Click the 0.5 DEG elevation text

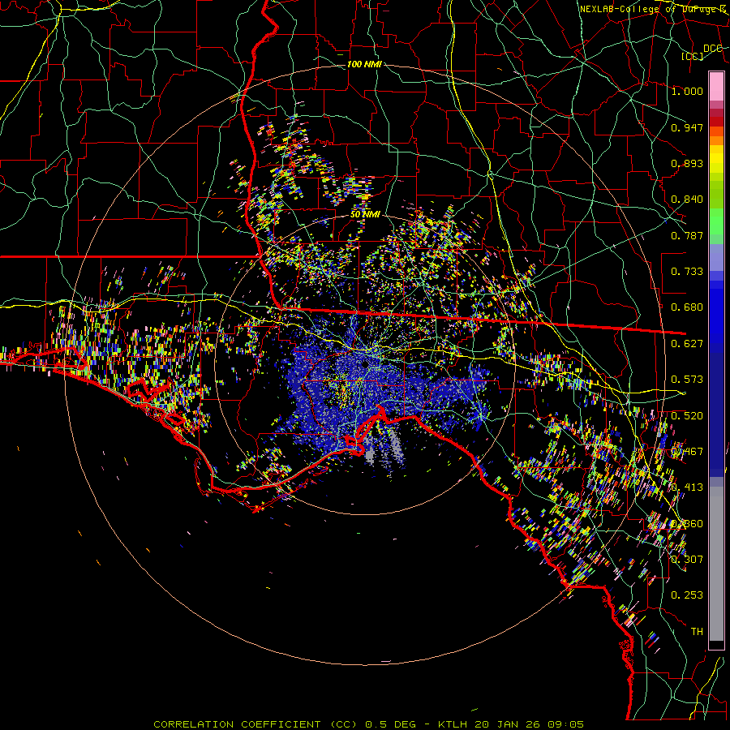(390, 724)
